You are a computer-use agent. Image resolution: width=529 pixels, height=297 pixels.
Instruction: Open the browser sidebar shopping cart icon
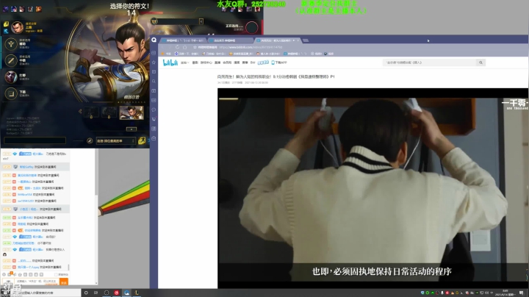point(154,119)
